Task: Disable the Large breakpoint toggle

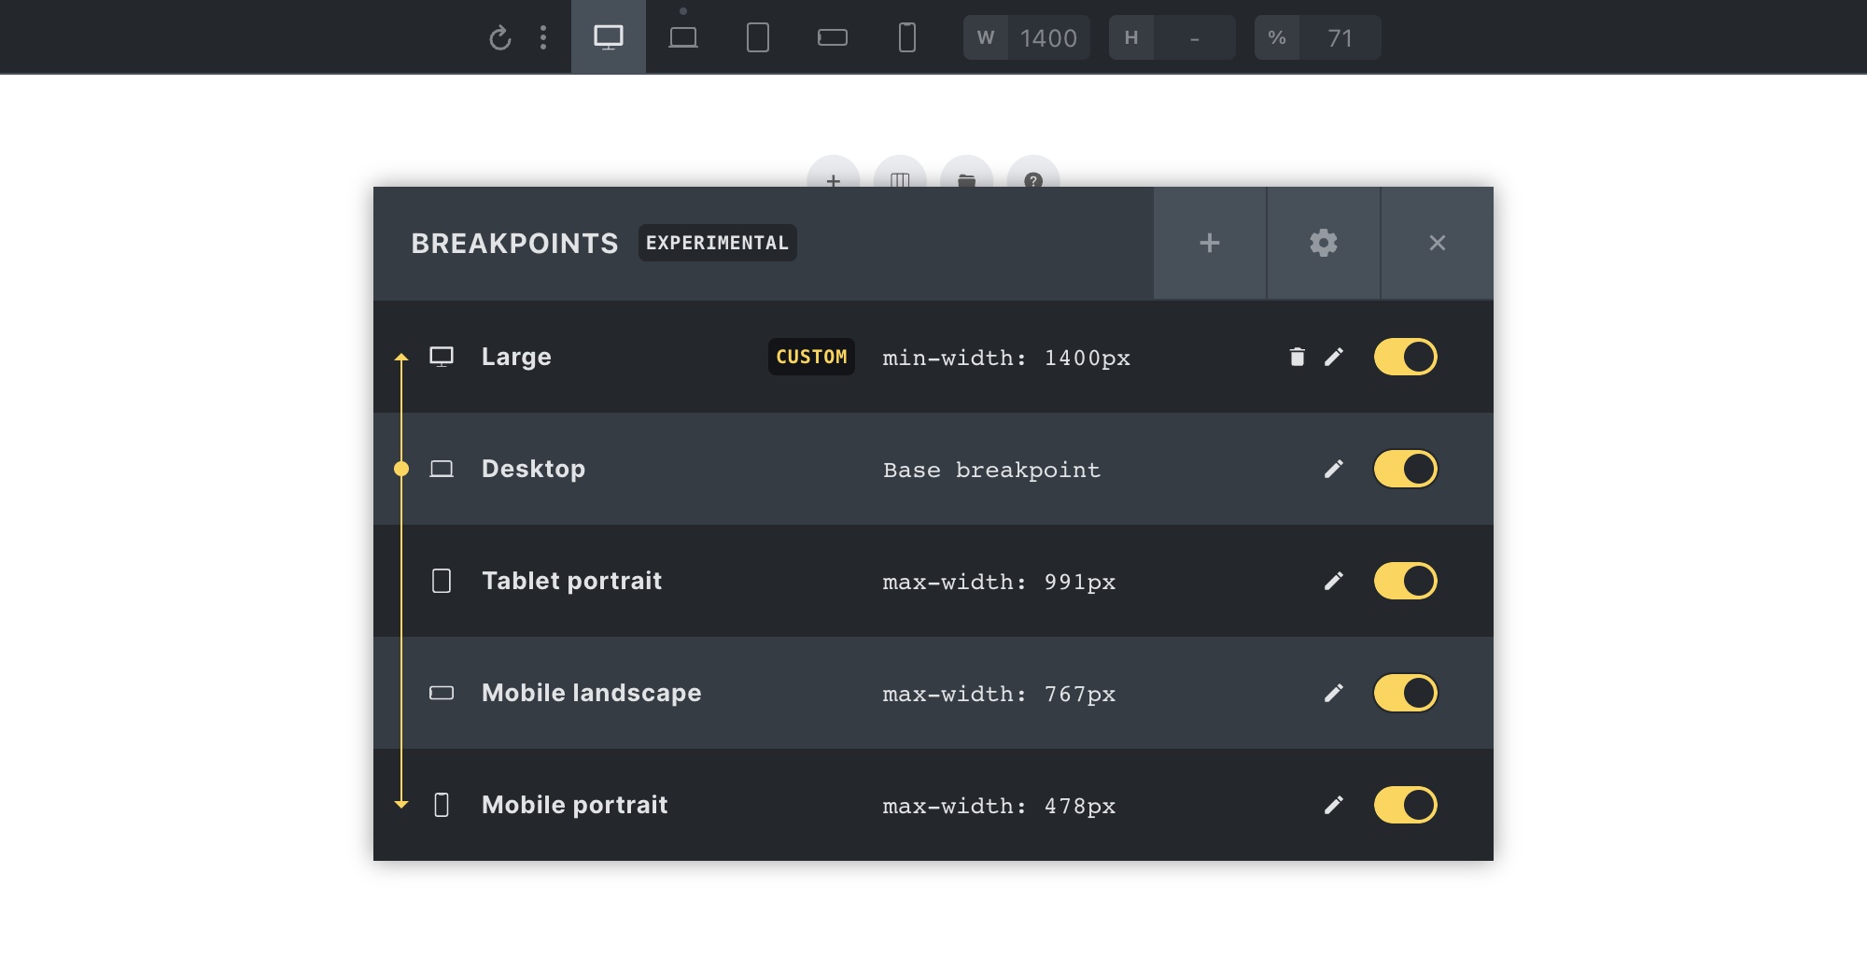Action: pyautogui.click(x=1405, y=357)
